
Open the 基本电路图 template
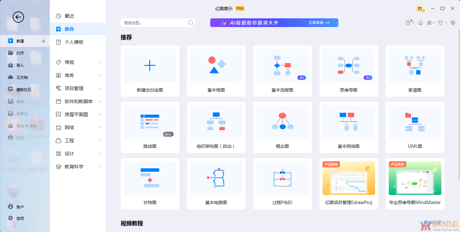point(216,184)
